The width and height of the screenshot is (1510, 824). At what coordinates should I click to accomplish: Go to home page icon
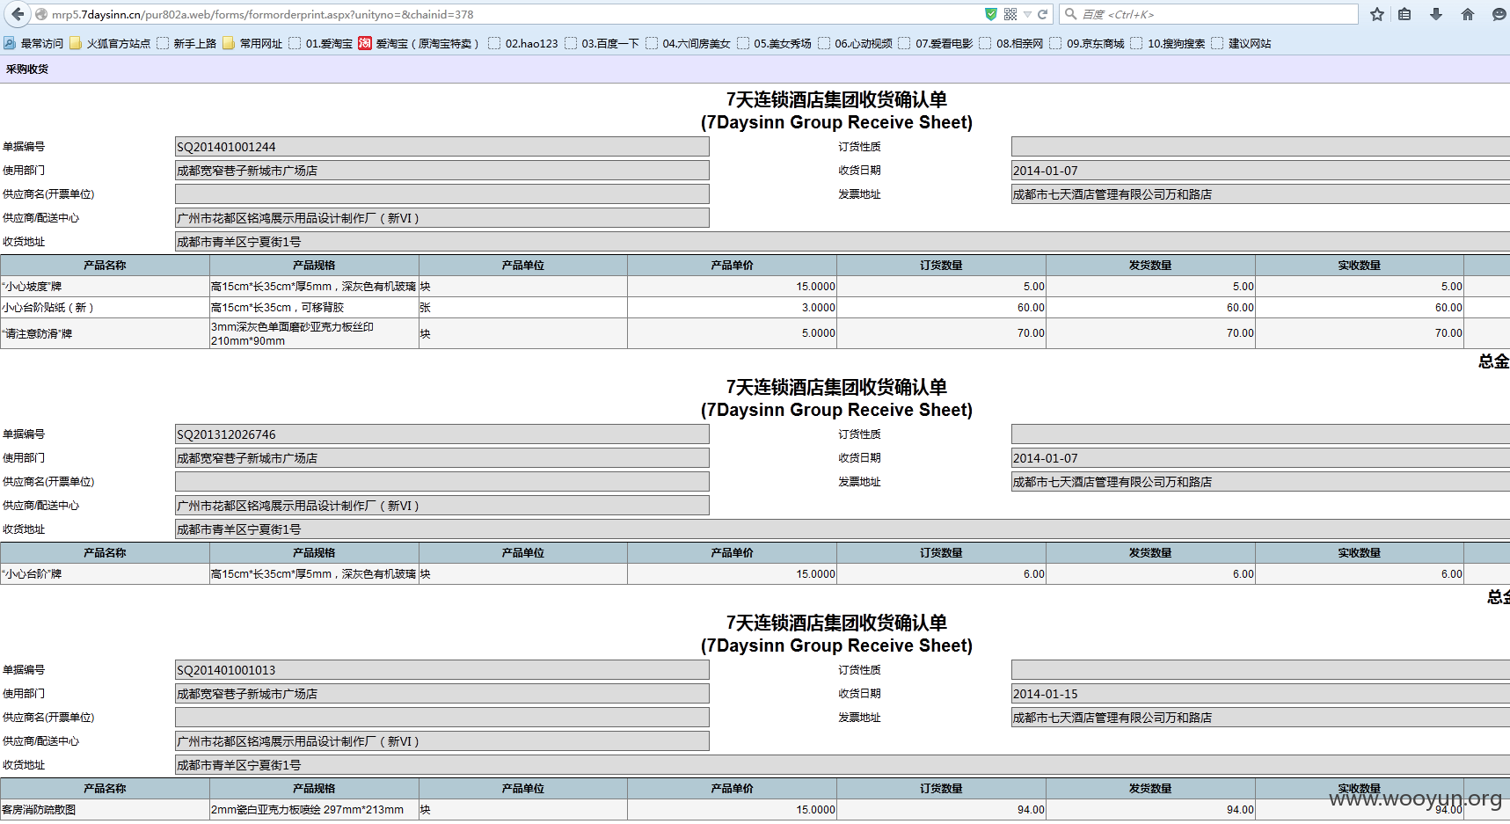(1467, 14)
